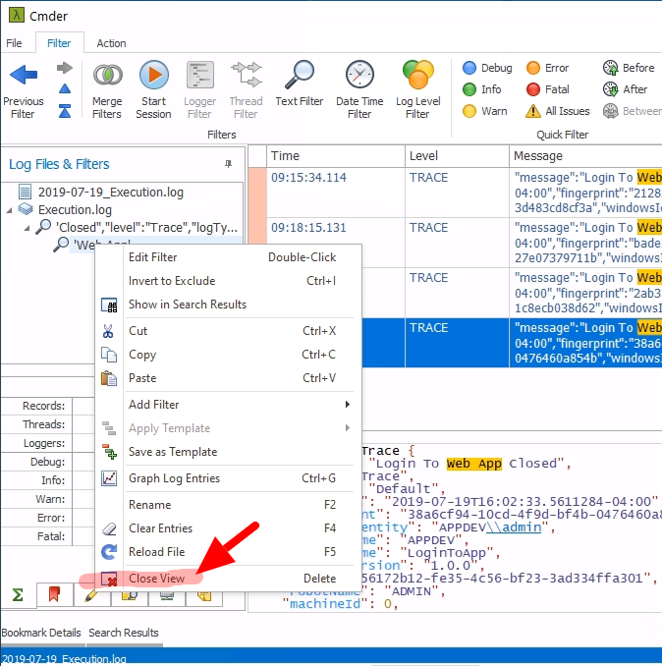Pin the Log Files & Filters panel
The image size is (662, 666).
[229, 164]
